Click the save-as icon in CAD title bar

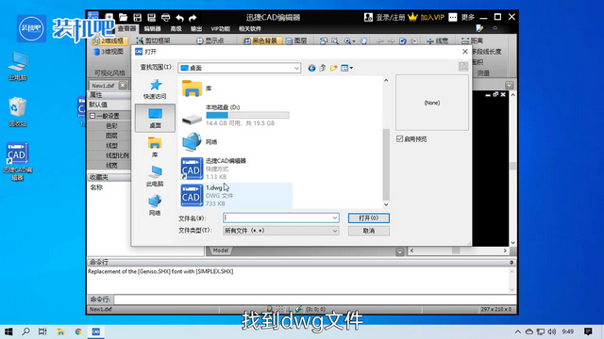(x=151, y=17)
